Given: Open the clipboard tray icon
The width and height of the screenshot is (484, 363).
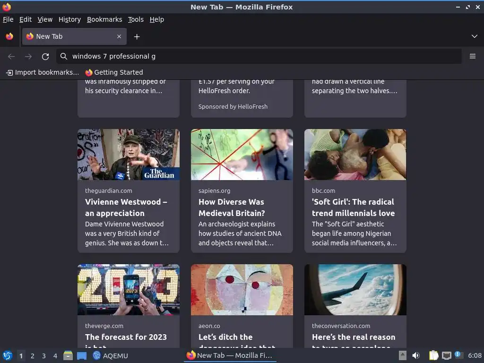Looking at the screenshot, I should click(434, 355).
